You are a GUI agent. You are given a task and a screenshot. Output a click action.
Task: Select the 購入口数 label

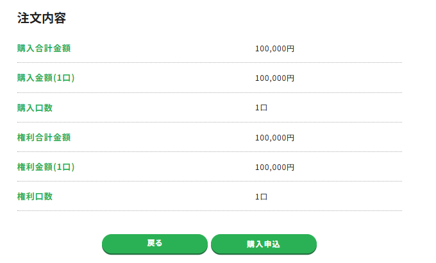(x=35, y=108)
